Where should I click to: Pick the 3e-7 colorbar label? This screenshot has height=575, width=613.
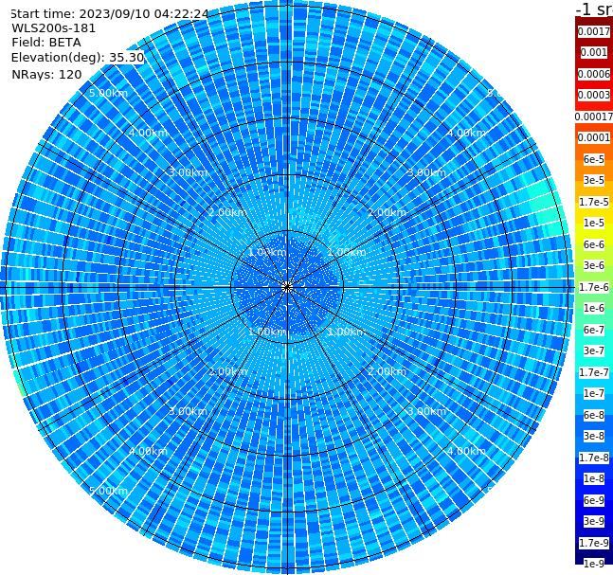(594, 350)
